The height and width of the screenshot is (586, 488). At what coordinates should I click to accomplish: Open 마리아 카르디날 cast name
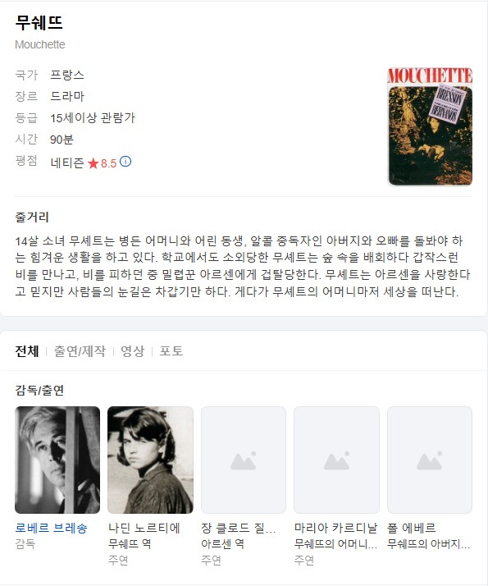pyautogui.click(x=335, y=528)
